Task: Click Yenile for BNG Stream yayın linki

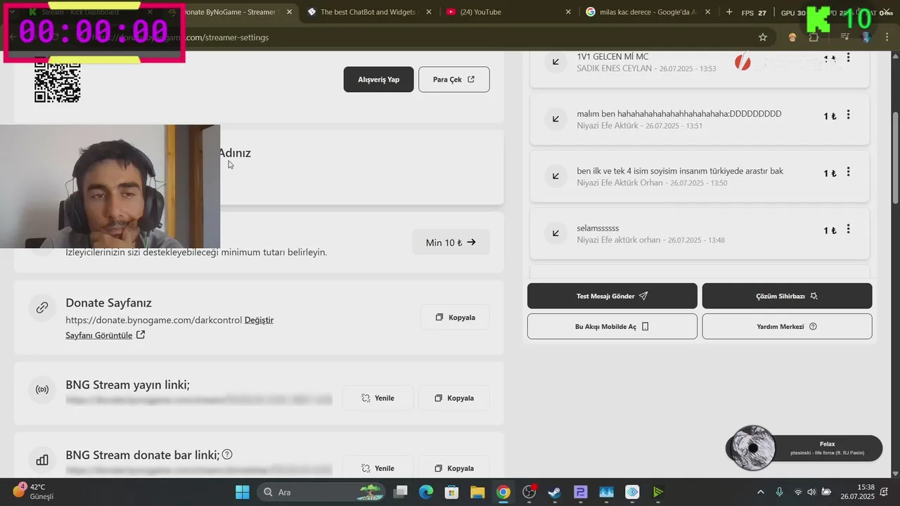Action: tap(378, 398)
